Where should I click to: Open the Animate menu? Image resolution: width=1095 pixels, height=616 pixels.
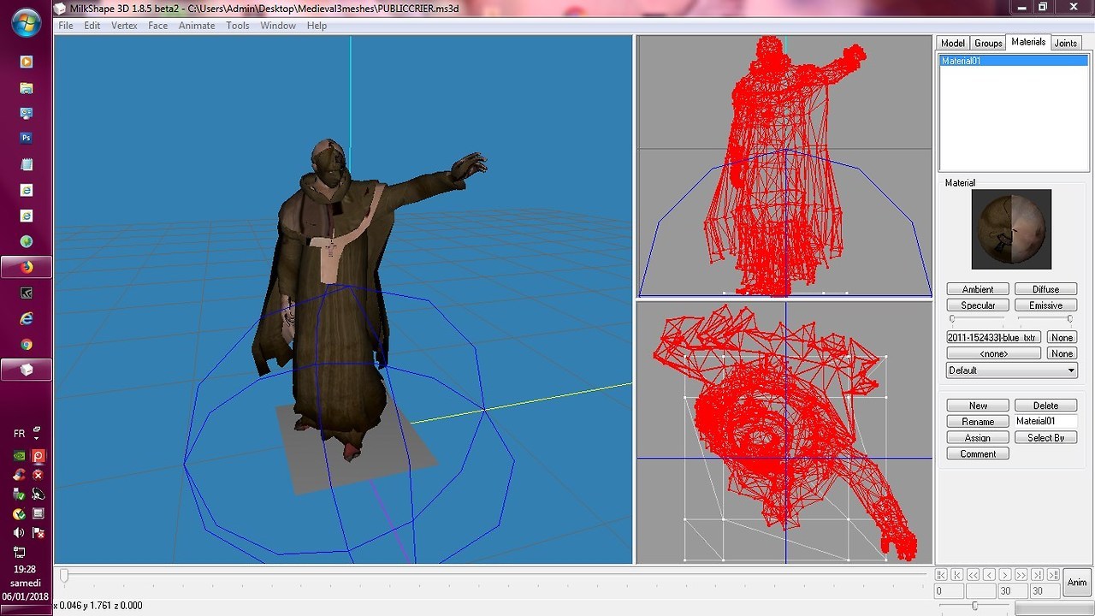point(197,26)
